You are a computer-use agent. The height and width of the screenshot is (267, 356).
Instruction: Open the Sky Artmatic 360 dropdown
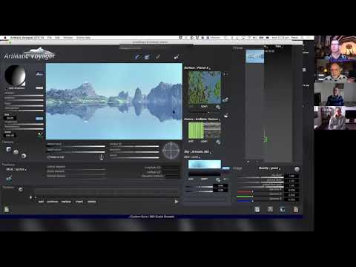pos(197,151)
